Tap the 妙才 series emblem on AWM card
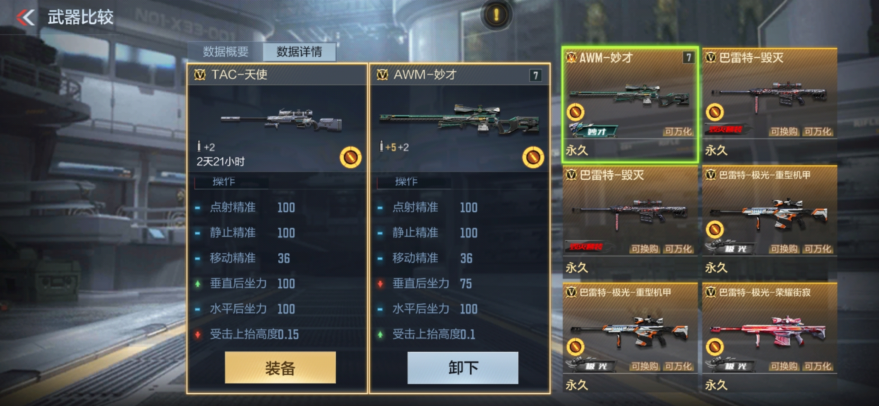This screenshot has height=406, width=879. (593, 130)
